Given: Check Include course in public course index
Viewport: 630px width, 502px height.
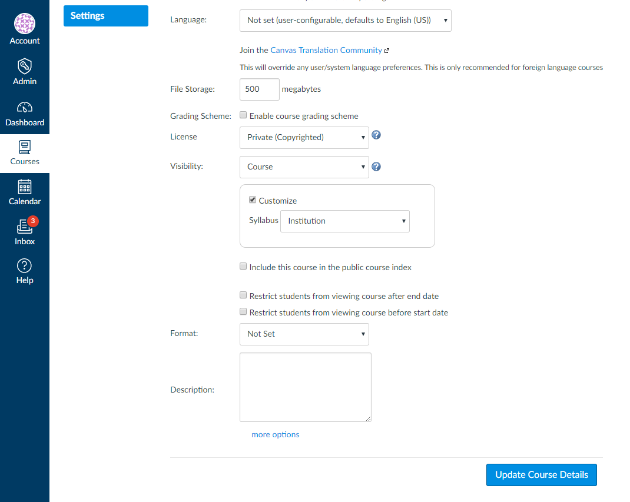Looking at the screenshot, I should pyautogui.click(x=243, y=267).
